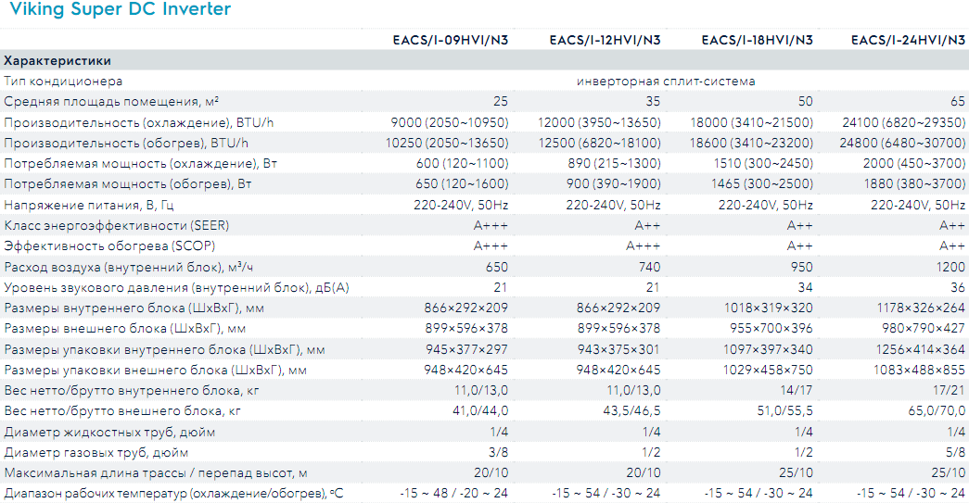Select 980×790×427 outdoor unit size
Viewport: 969px width, 503px height.
(924, 328)
